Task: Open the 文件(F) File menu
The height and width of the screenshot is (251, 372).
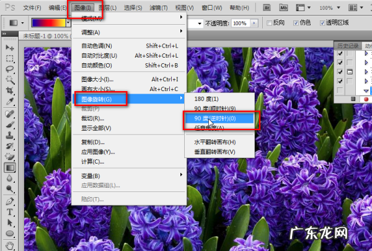Action: [32, 8]
